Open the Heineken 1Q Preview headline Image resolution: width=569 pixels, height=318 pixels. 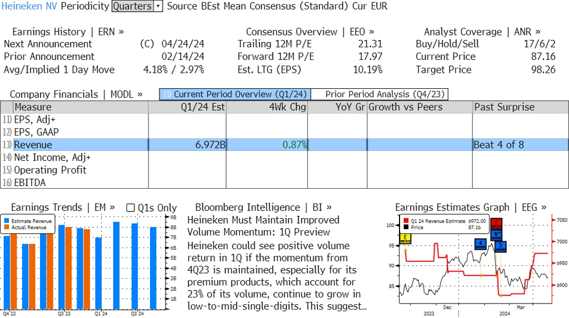point(263,226)
